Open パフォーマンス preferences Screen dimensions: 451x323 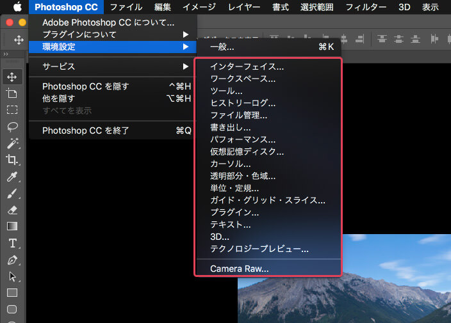pos(269,139)
